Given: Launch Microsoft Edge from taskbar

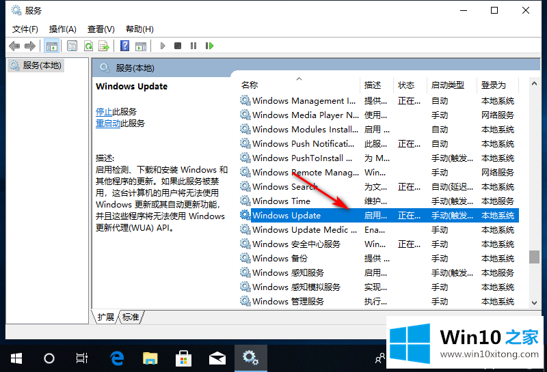Looking at the screenshot, I should (117, 358).
